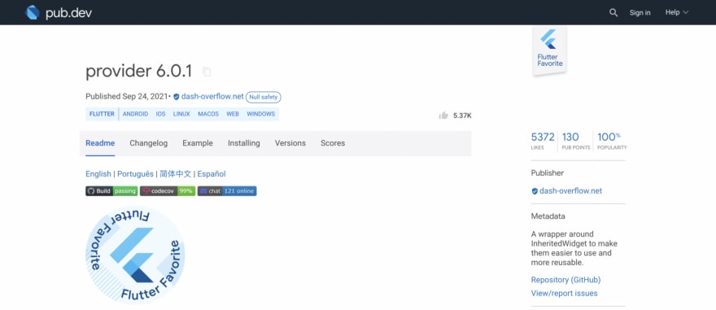The image size is (716, 310).
Task: Click the IOS platform tag
Action: click(x=161, y=114)
